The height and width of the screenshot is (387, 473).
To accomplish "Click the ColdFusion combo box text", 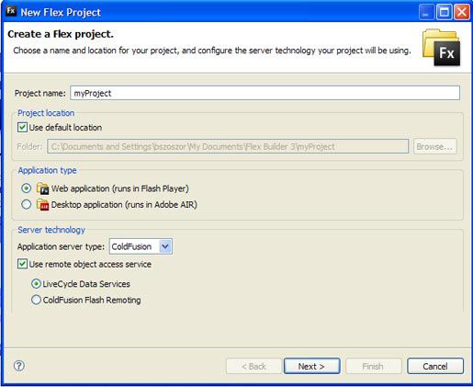I will pos(131,246).
